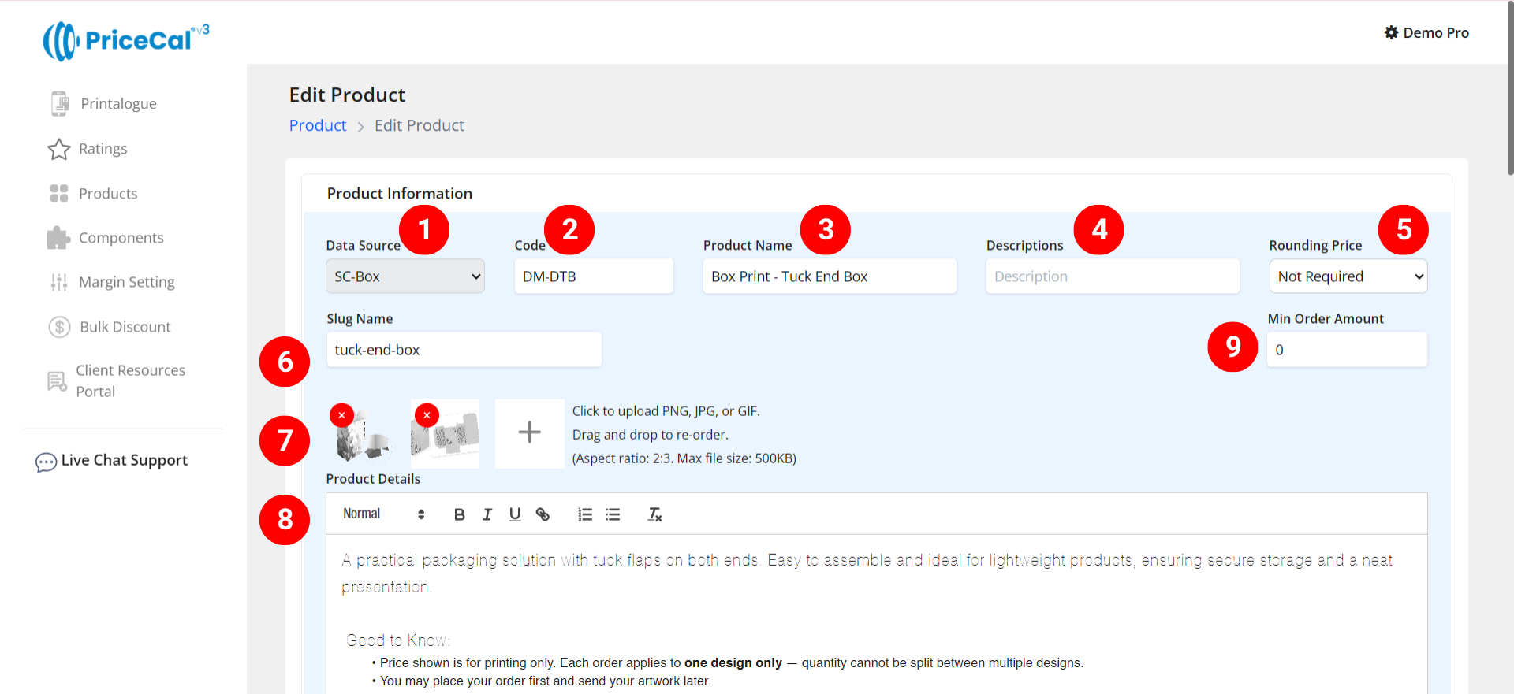
Task: Clear text formatting in editor
Action: coord(654,514)
